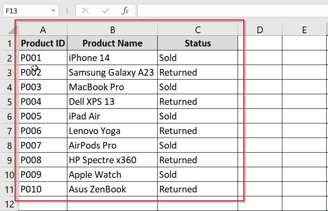Viewport: 328px width, 211px height.
Task: Select column E header
Action: [x=304, y=30]
